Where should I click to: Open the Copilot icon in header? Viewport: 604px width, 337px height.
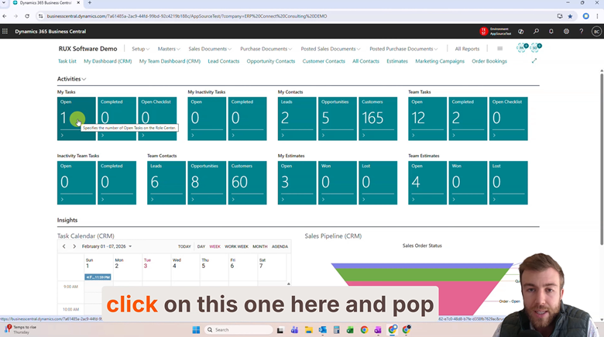click(x=521, y=31)
